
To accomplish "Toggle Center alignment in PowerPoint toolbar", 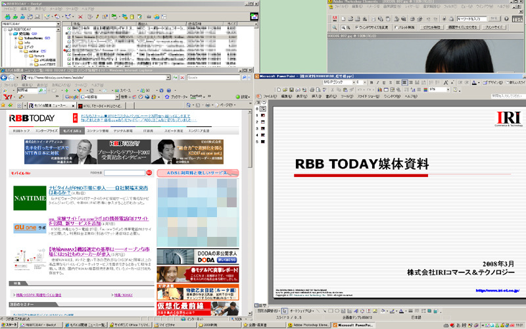I will point(405,82).
